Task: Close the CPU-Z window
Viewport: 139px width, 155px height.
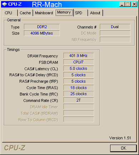Action: (134, 4)
